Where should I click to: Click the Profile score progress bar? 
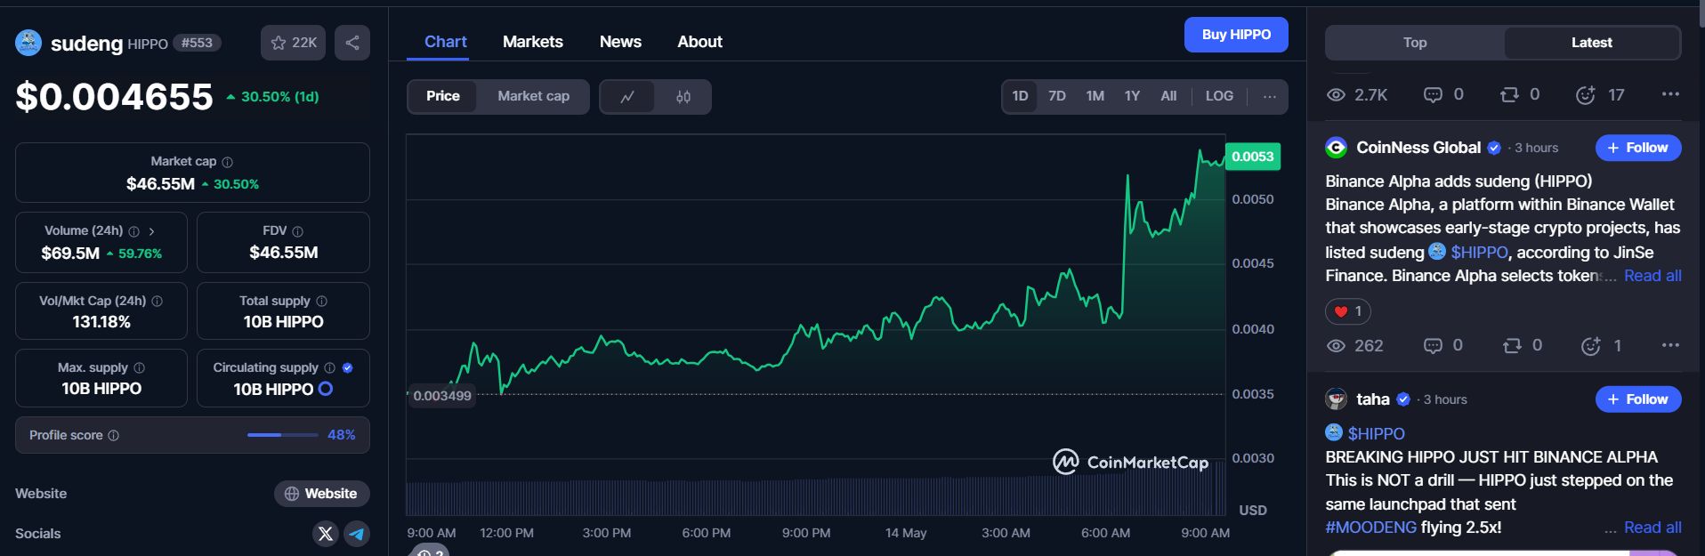(x=282, y=435)
